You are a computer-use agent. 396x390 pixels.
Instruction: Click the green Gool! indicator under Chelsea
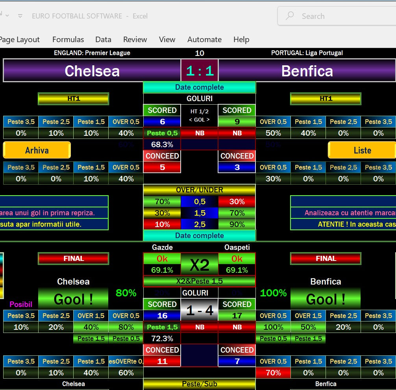pos(73,298)
